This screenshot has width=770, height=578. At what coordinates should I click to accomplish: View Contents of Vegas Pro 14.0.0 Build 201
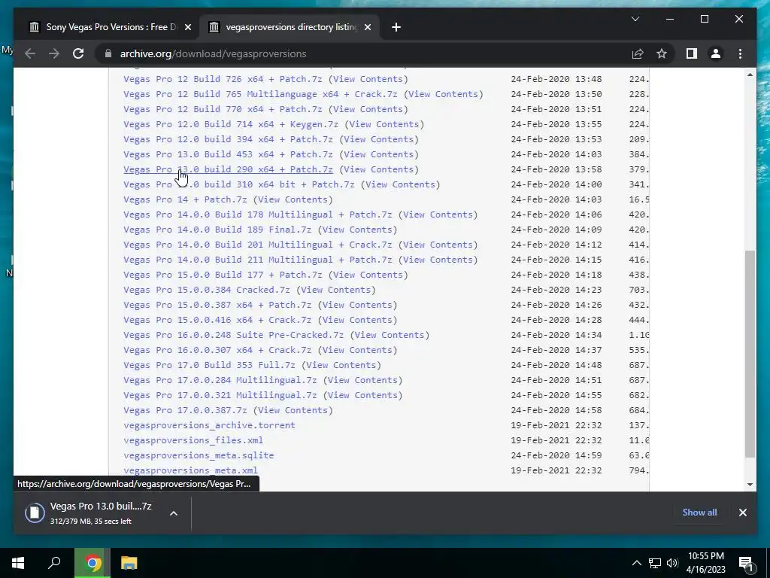point(438,245)
